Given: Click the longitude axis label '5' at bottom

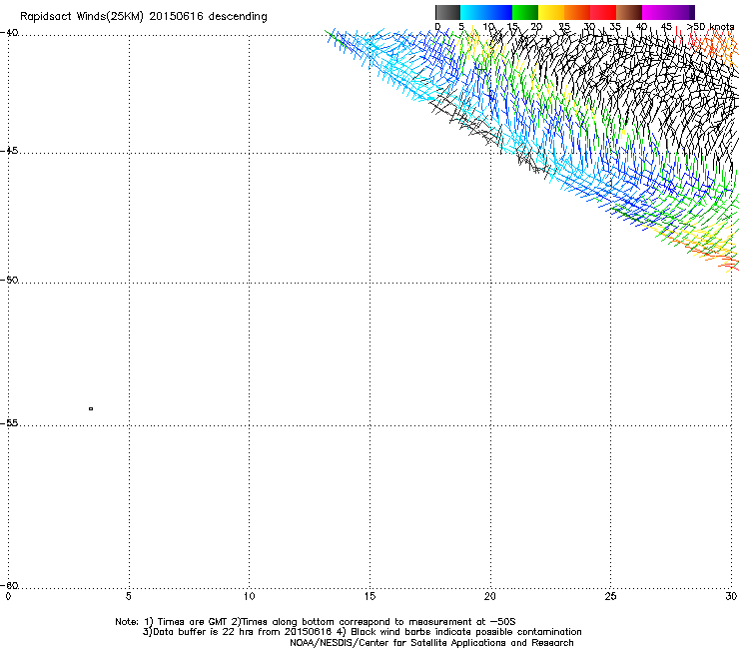Looking at the screenshot, I should 129,596.
